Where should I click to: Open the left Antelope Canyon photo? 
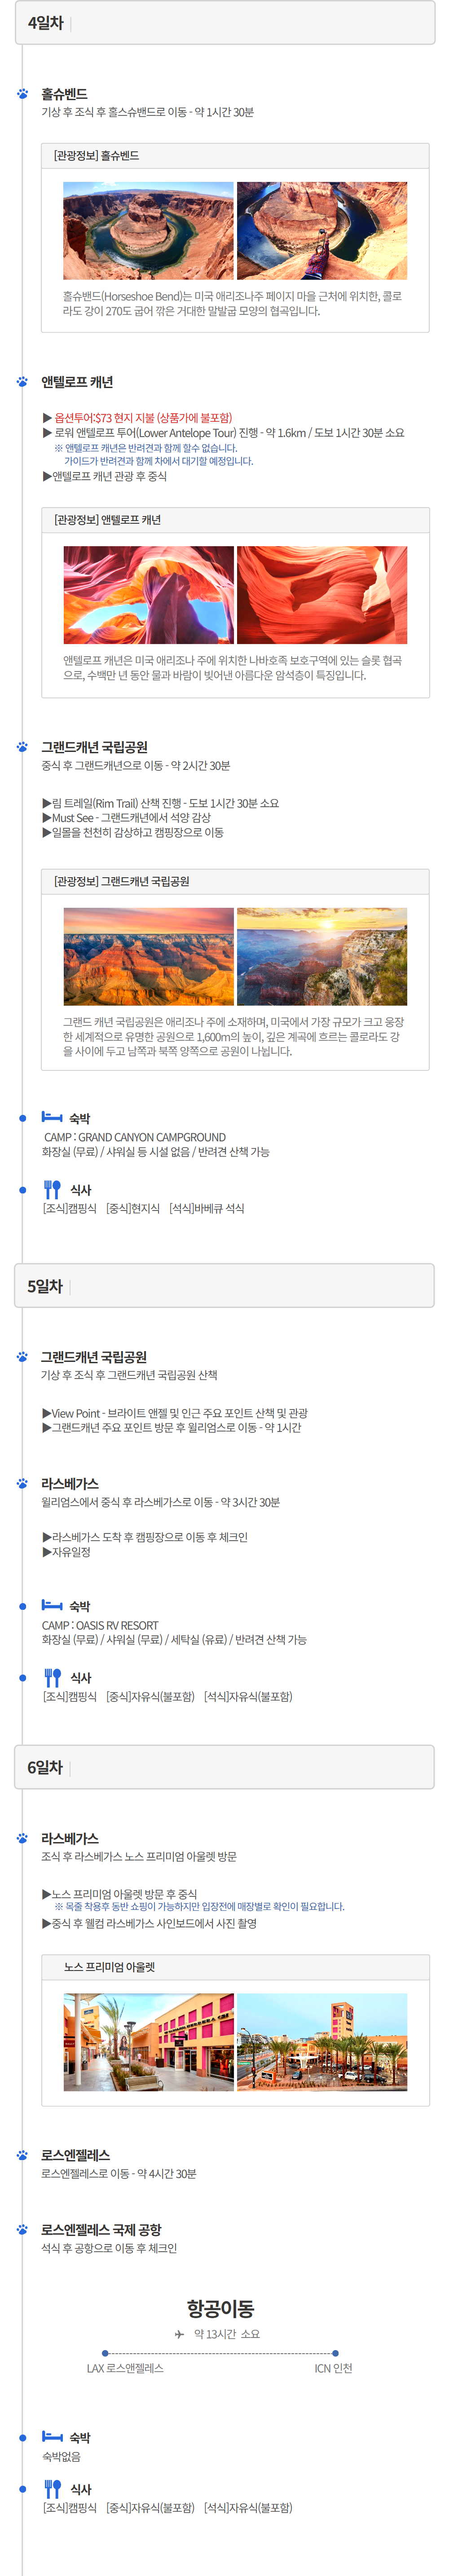point(148,595)
